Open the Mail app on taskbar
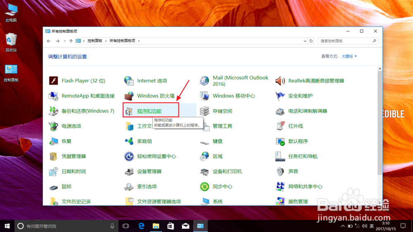The image size is (413, 232). click(185, 226)
